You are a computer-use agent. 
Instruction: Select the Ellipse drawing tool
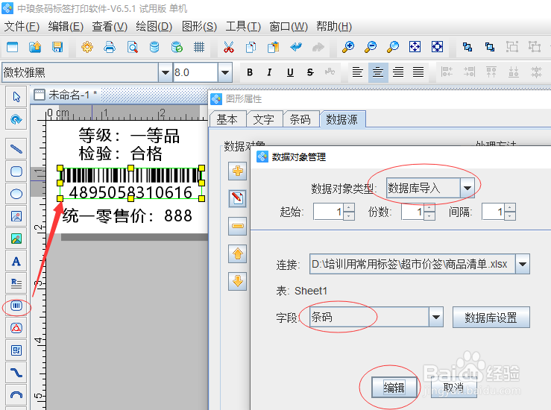click(x=16, y=194)
